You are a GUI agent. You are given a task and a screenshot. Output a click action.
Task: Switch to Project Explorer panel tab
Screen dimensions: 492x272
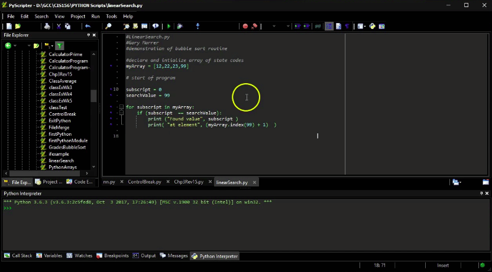pos(49,182)
